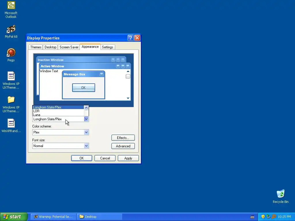Screen dimensions: 295x221
Task: Click the taskbar clock showing 10:25 PM
Action: pos(284,217)
